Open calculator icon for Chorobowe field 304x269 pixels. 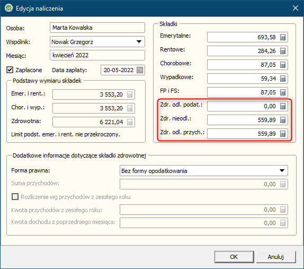pyautogui.click(x=283, y=65)
